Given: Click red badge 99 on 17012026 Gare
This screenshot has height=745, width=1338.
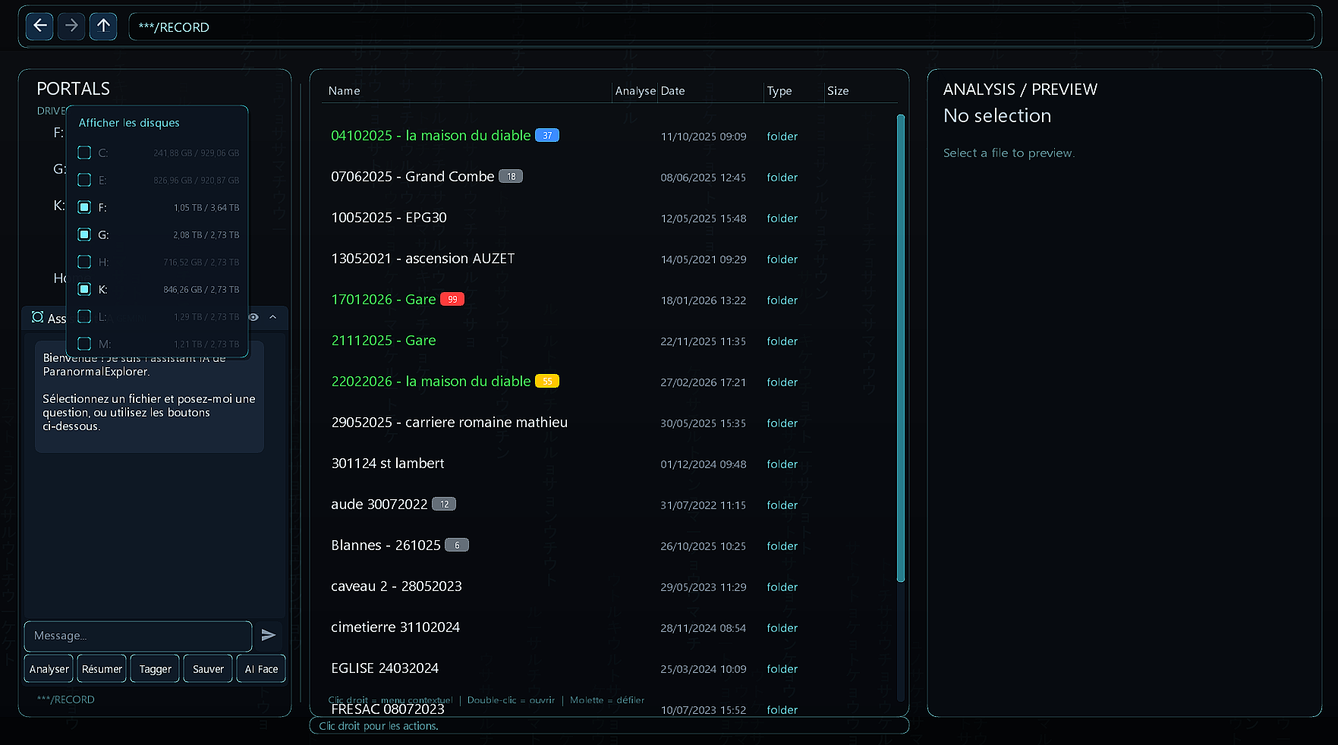Looking at the screenshot, I should (x=452, y=300).
